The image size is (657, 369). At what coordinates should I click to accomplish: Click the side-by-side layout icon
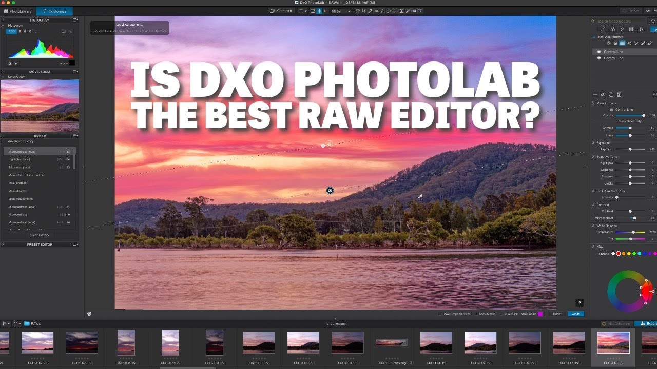(301, 11)
